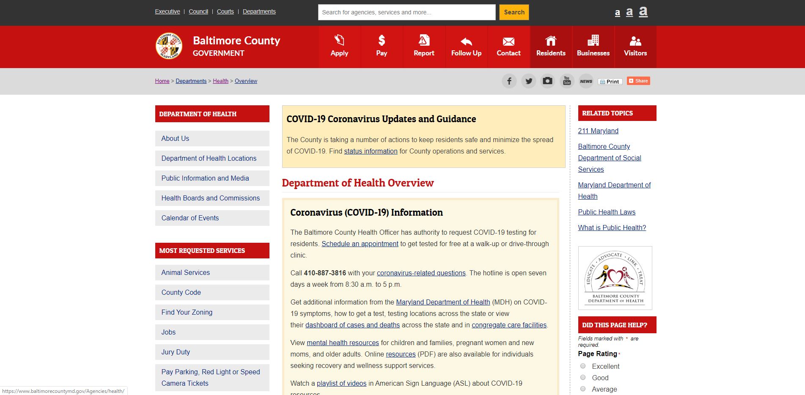The image size is (805, 395).
Task: Follow the status information link
Action: coord(371,151)
